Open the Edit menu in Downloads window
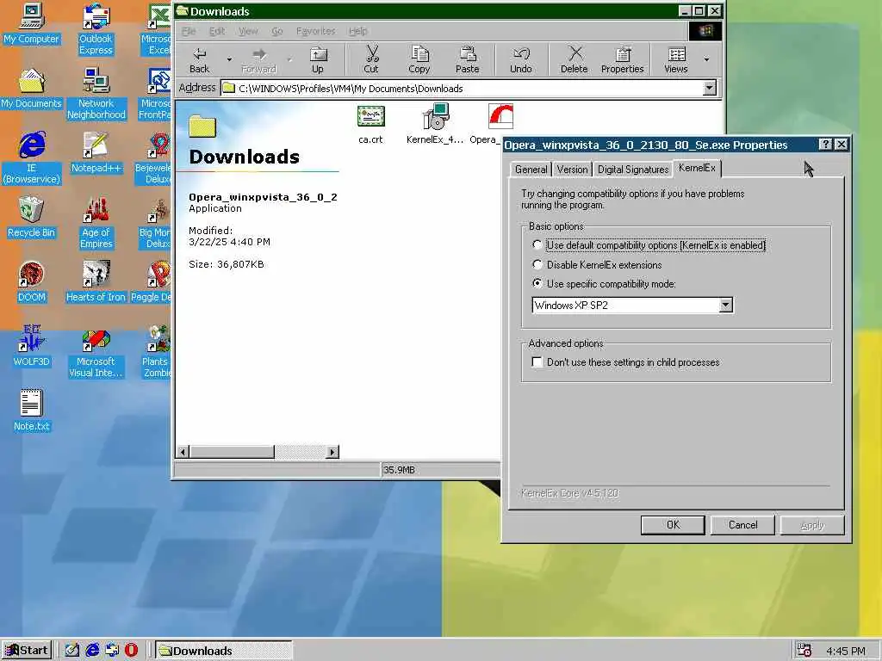The image size is (882, 661). (x=217, y=31)
